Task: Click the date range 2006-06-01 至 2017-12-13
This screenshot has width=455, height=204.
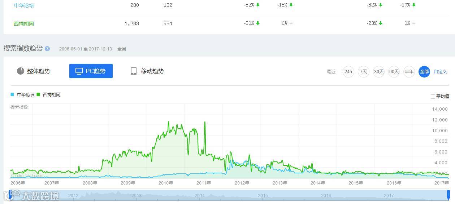Action: click(86, 49)
